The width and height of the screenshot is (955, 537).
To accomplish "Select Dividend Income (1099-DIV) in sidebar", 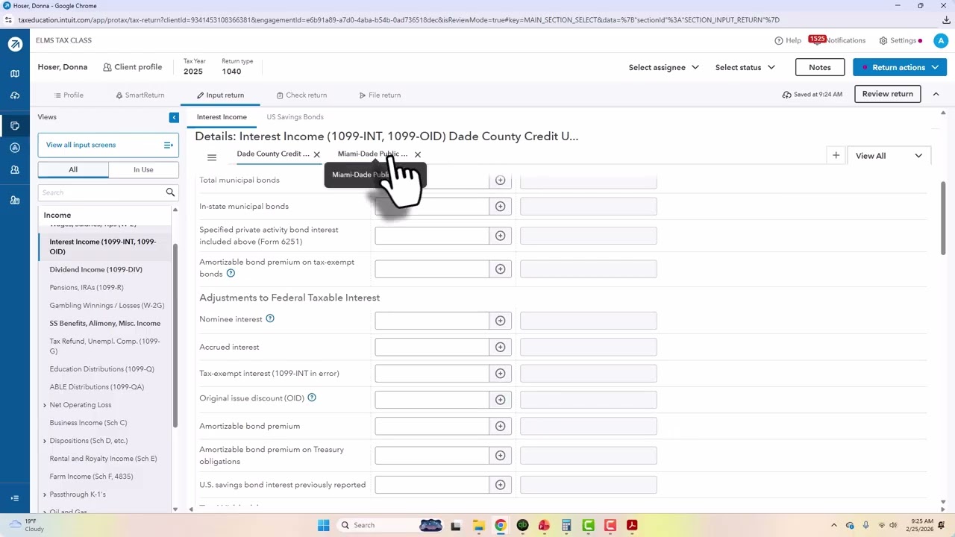I will tap(95, 269).
